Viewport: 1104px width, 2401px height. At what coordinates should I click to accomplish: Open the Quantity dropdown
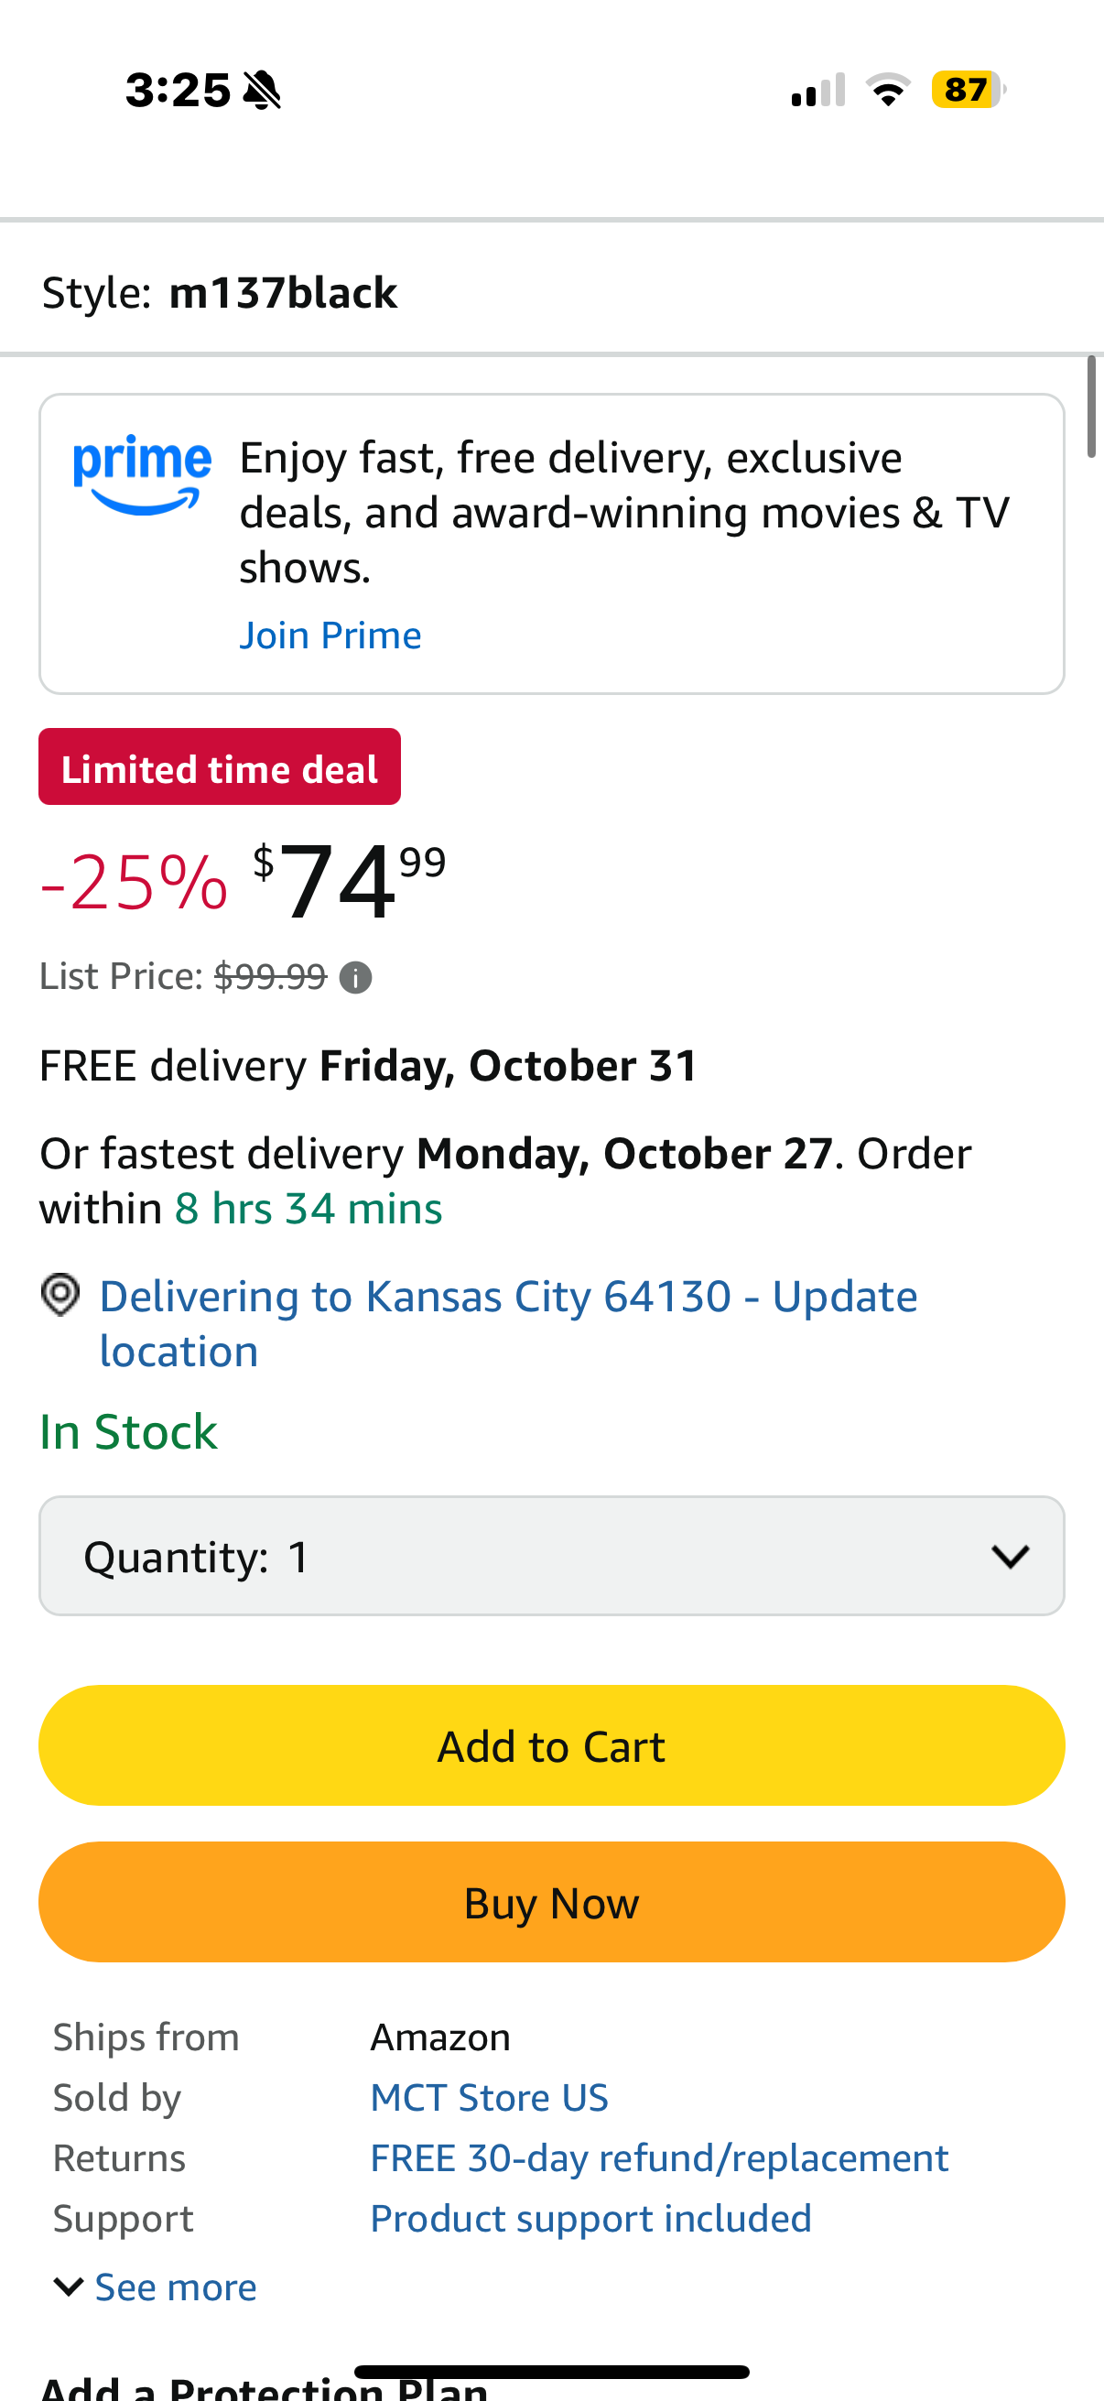point(550,1556)
